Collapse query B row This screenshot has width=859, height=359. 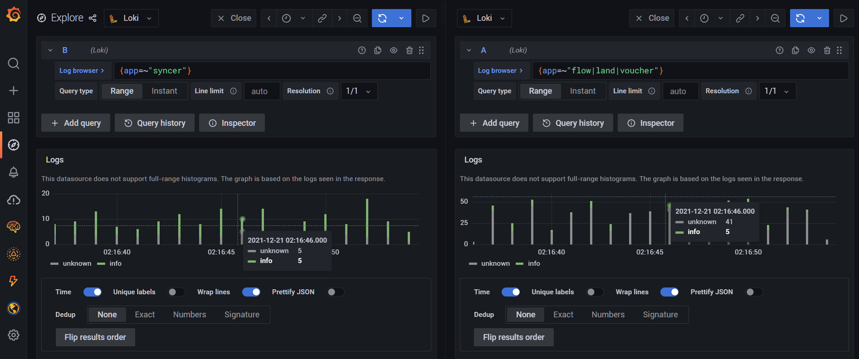click(50, 50)
